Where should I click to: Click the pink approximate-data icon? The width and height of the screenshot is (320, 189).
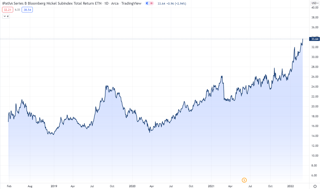[x=151, y=4]
